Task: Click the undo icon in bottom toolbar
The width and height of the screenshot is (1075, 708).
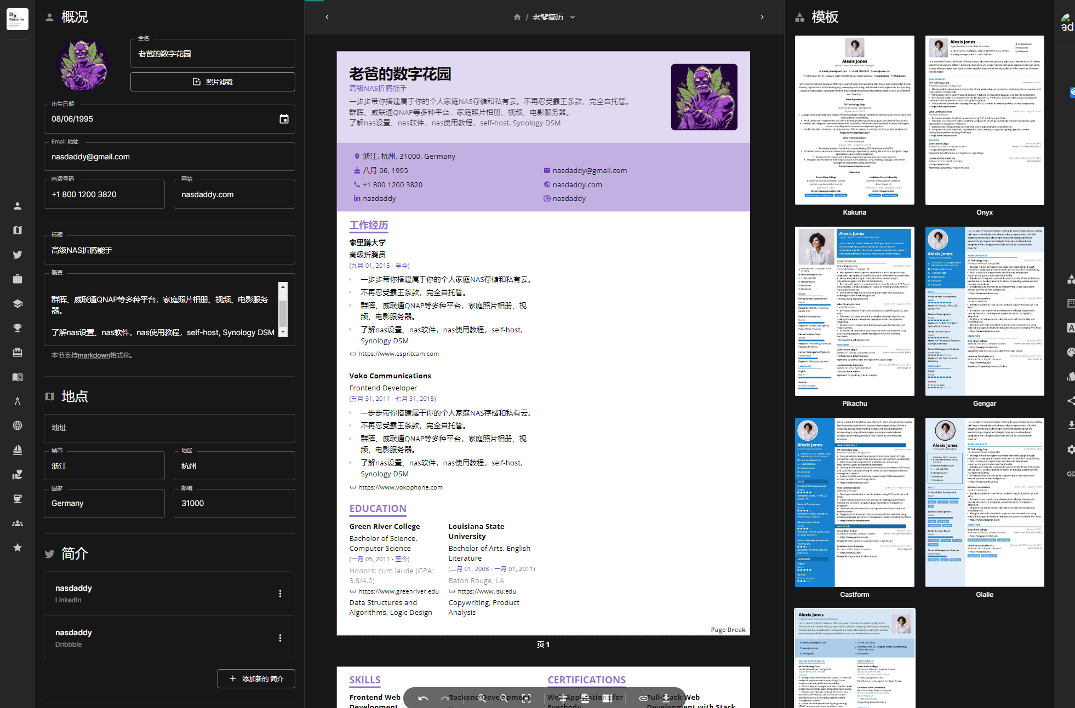Action: [x=423, y=698]
